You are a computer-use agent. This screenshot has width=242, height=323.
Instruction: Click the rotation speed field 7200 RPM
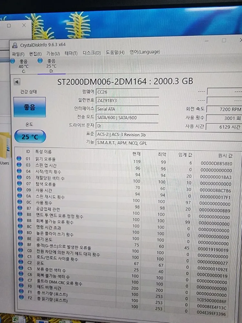224,109
